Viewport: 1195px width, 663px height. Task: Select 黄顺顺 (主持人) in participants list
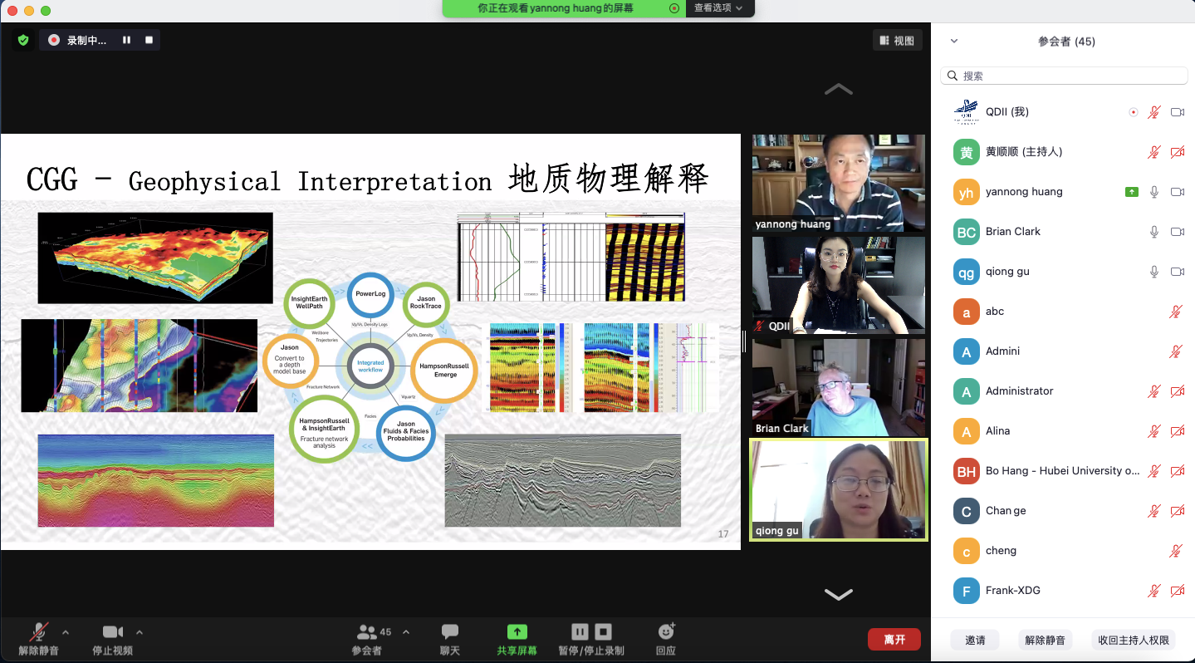coord(1063,152)
